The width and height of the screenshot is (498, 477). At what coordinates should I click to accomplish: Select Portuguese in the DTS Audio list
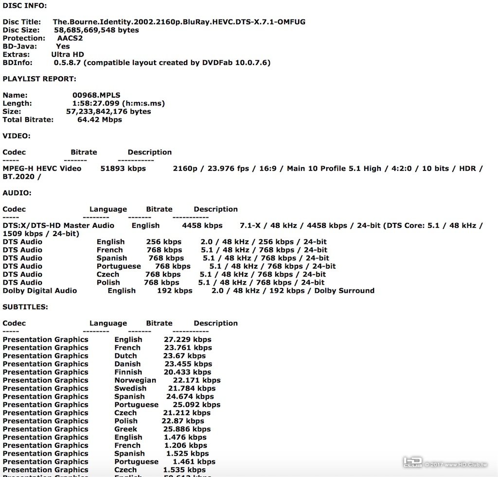click(x=119, y=266)
